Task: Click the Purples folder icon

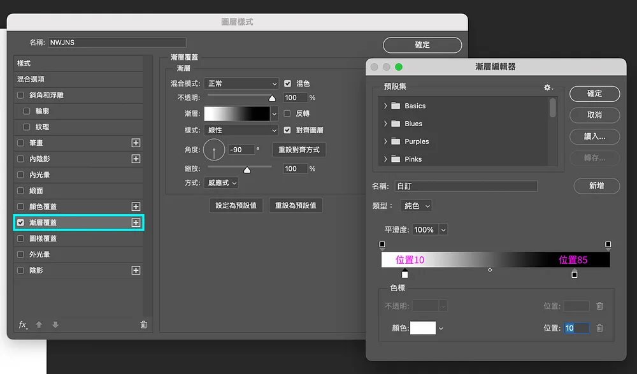Action: pyautogui.click(x=396, y=141)
